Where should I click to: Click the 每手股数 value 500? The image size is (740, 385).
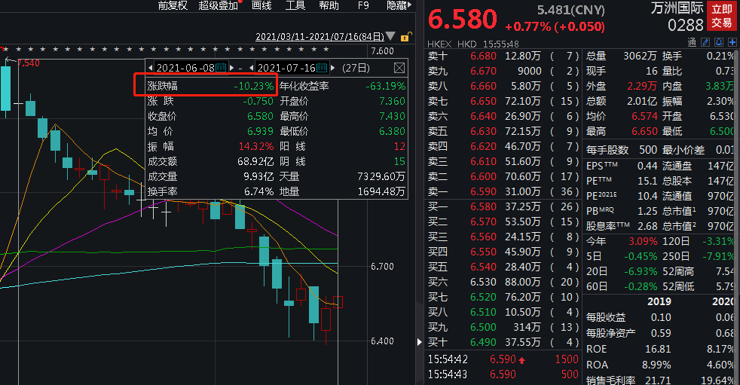point(648,150)
